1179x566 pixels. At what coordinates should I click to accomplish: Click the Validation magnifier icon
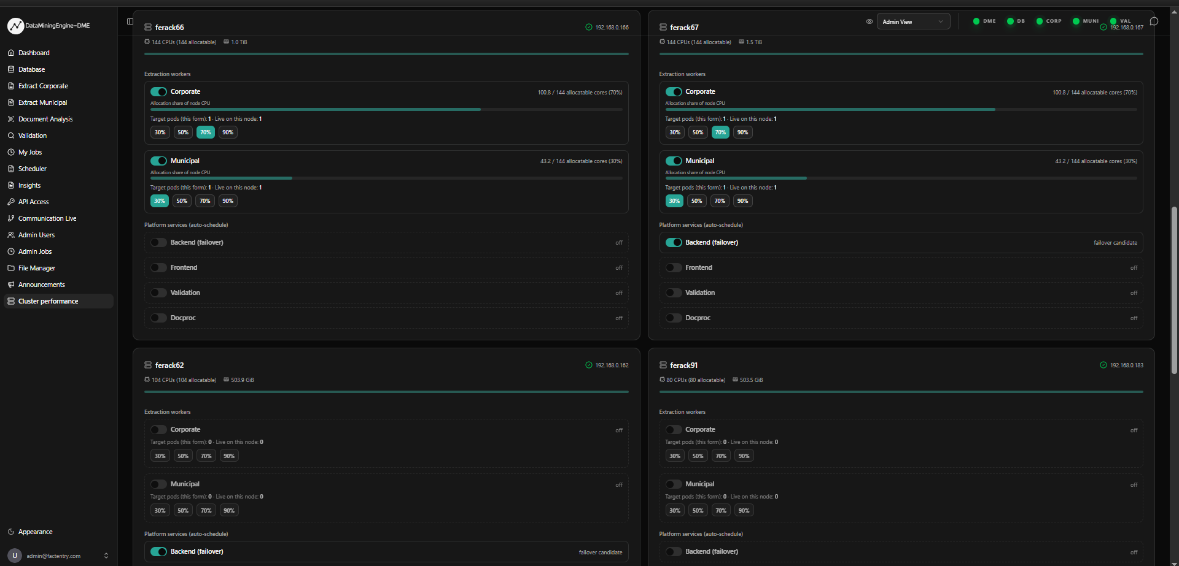pos(11,136)
